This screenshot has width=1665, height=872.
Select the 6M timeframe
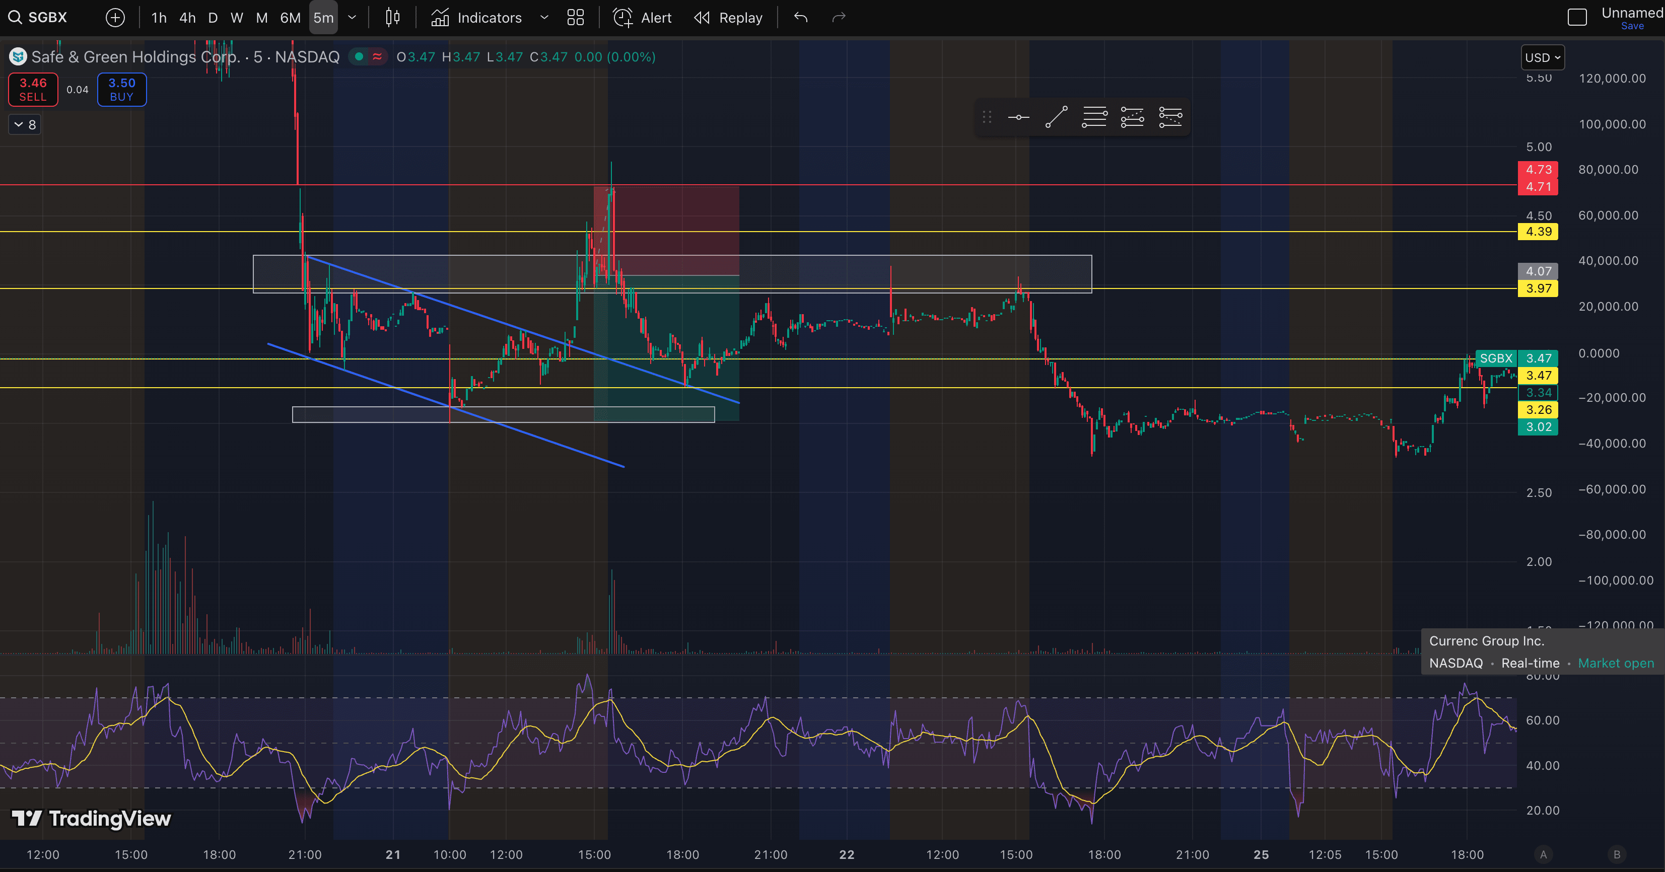coord(290,18)
